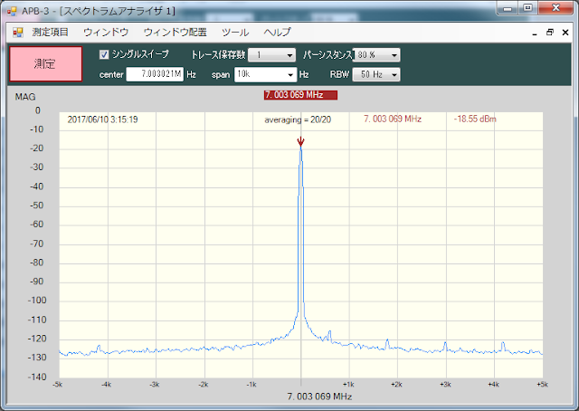The image size is (579, 411).
Task: Minimize the inner spectrum analyzer child window
Action: coord(535,33)
